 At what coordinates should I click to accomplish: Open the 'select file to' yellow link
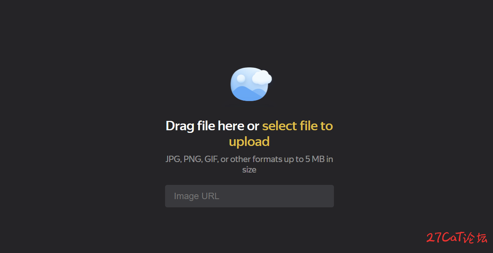point(298,126)
